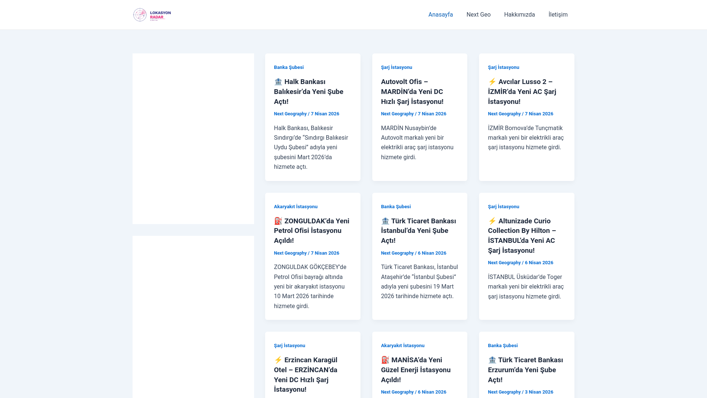Click Banka Şubesi category above Türk Ticaret İstanbul

396,207
